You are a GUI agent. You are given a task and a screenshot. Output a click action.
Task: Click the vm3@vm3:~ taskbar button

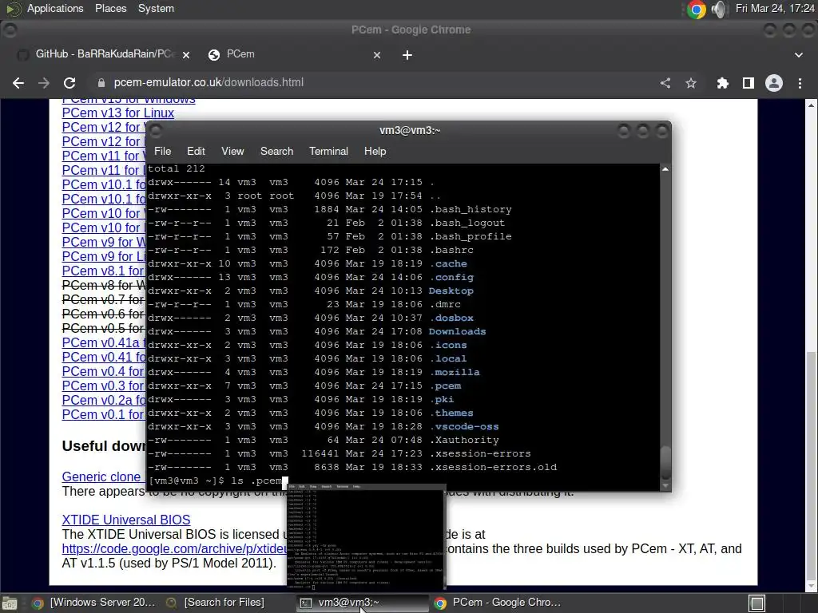tap(362, 603)
